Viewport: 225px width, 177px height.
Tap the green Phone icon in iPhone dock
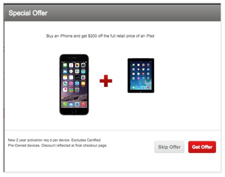(65, 104)
